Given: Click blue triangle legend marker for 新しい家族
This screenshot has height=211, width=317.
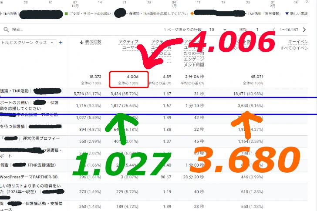Looking at the screenshot, I should click(x=287, y=13).
